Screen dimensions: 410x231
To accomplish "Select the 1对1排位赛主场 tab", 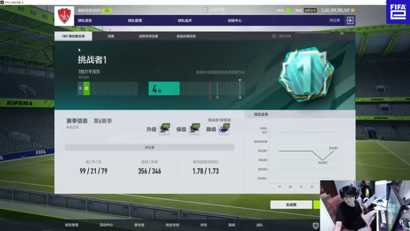I will click(73, 36).
